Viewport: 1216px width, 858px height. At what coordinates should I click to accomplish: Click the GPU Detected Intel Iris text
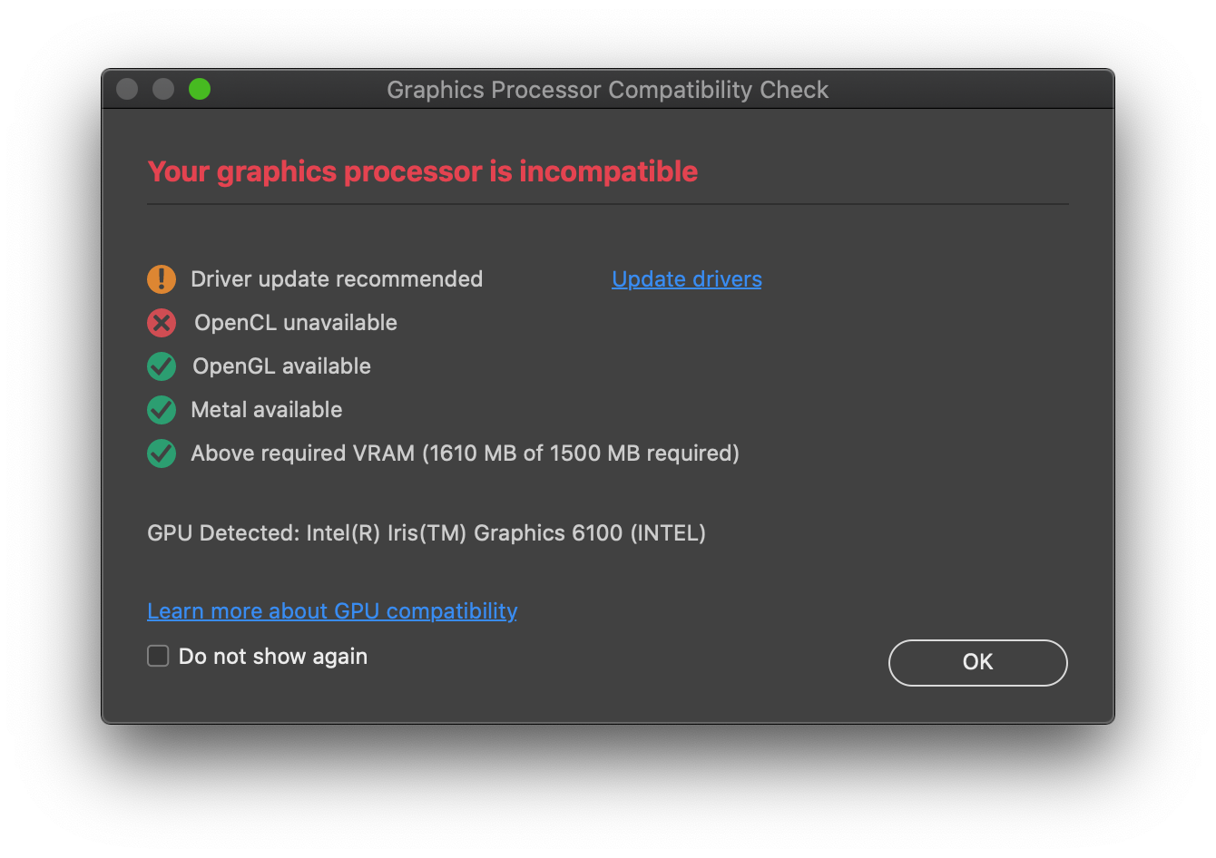click(426, 533)
